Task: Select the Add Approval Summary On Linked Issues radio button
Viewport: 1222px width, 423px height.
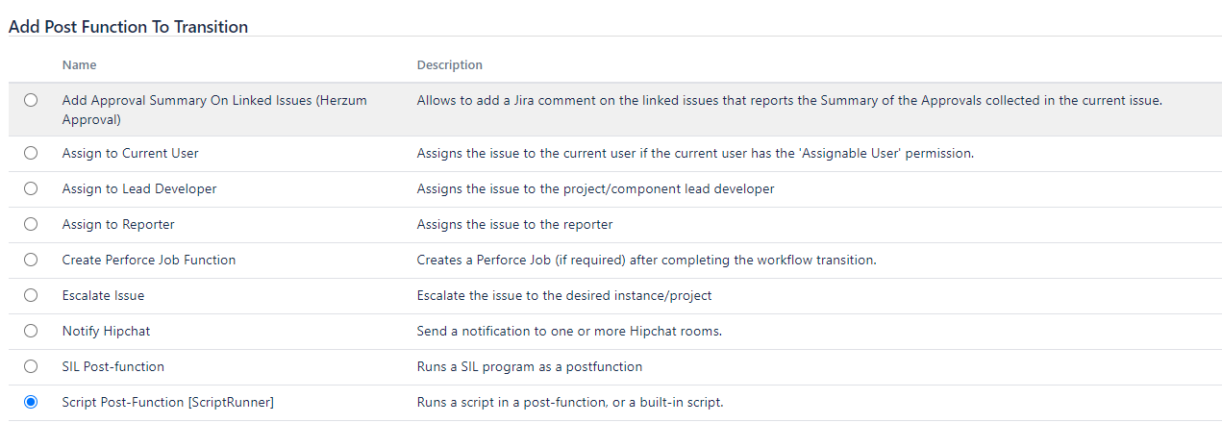Action: tap(31, 100)
